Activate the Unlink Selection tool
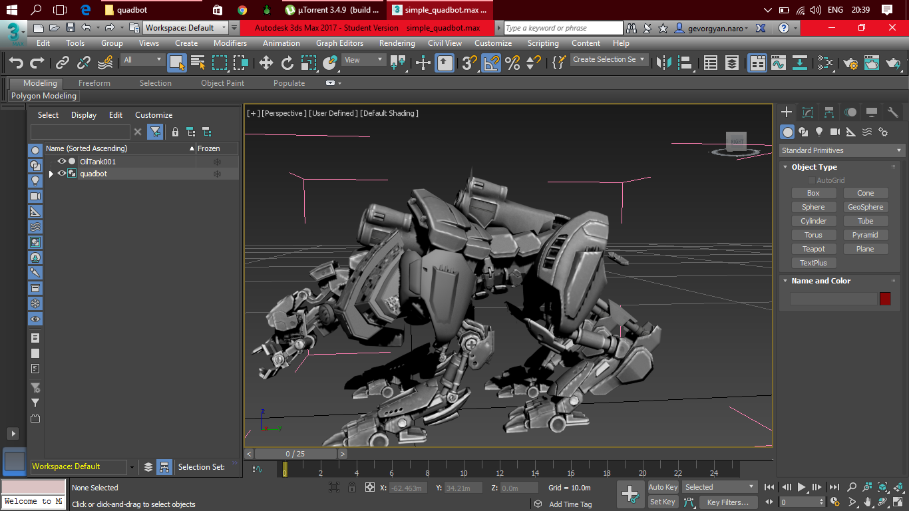Screen dimensions: 909x511 click(84, 63)
